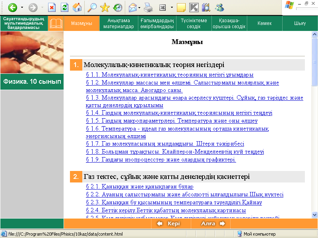Click the Refresh page icon
Screen dimensions: 318x238
tap(65, 7)
